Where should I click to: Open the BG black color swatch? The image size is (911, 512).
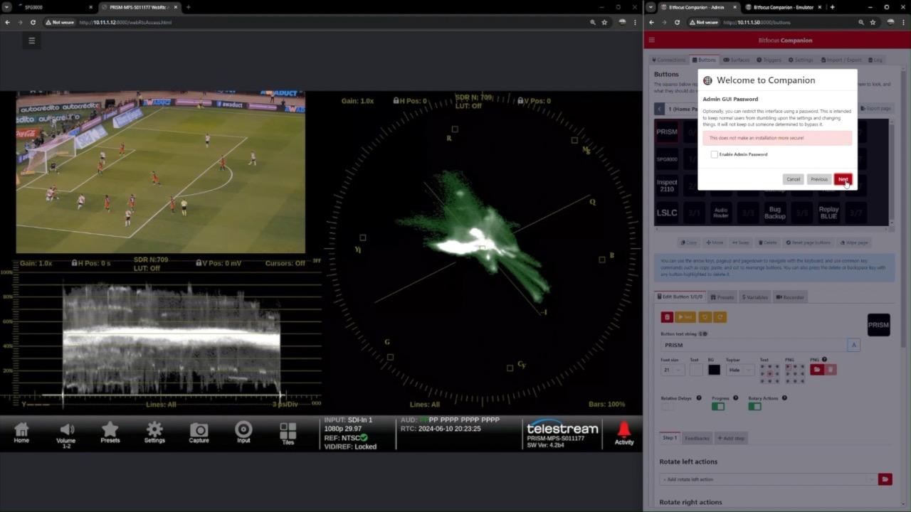[714, 370]
